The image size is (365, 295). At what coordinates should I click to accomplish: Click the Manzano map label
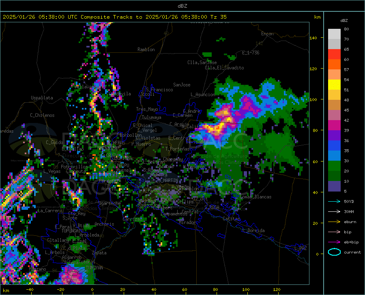point(37,269)
